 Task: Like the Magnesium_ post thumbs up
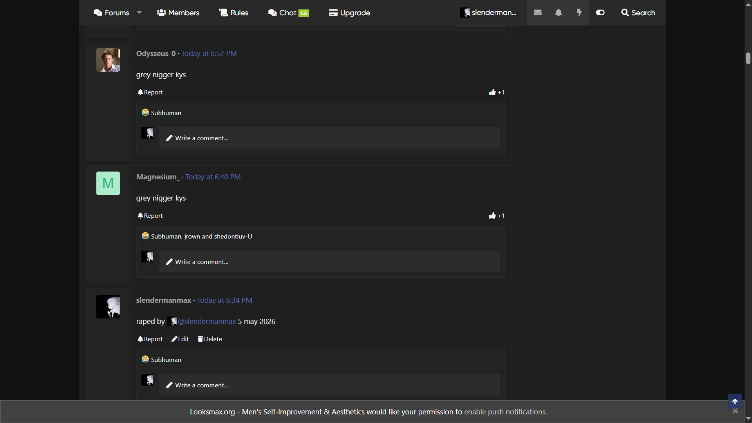[497, 215]
